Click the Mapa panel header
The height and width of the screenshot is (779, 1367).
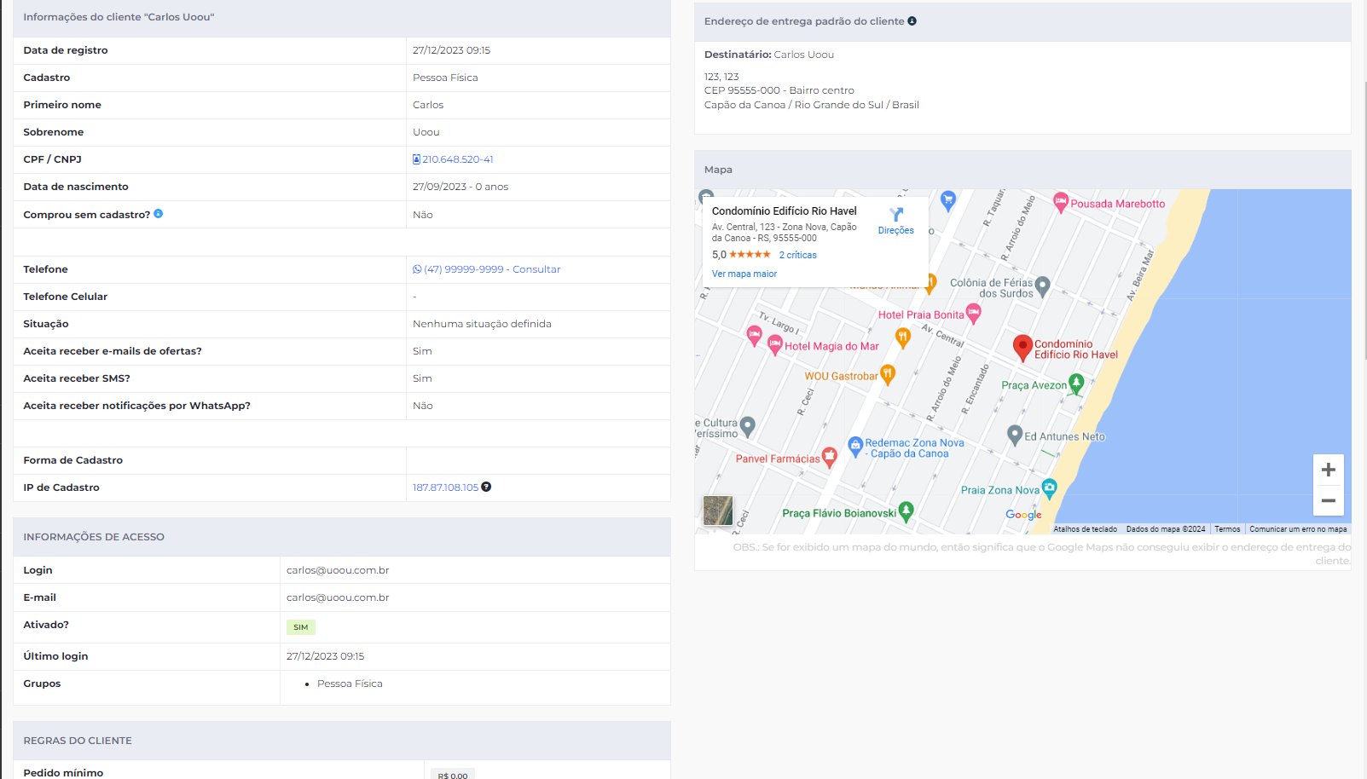tap(1022, 170)
